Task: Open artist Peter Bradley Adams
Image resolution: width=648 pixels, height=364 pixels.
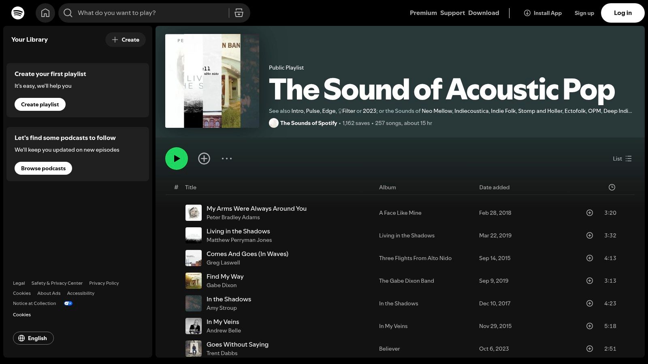Action: pos(233,217)
